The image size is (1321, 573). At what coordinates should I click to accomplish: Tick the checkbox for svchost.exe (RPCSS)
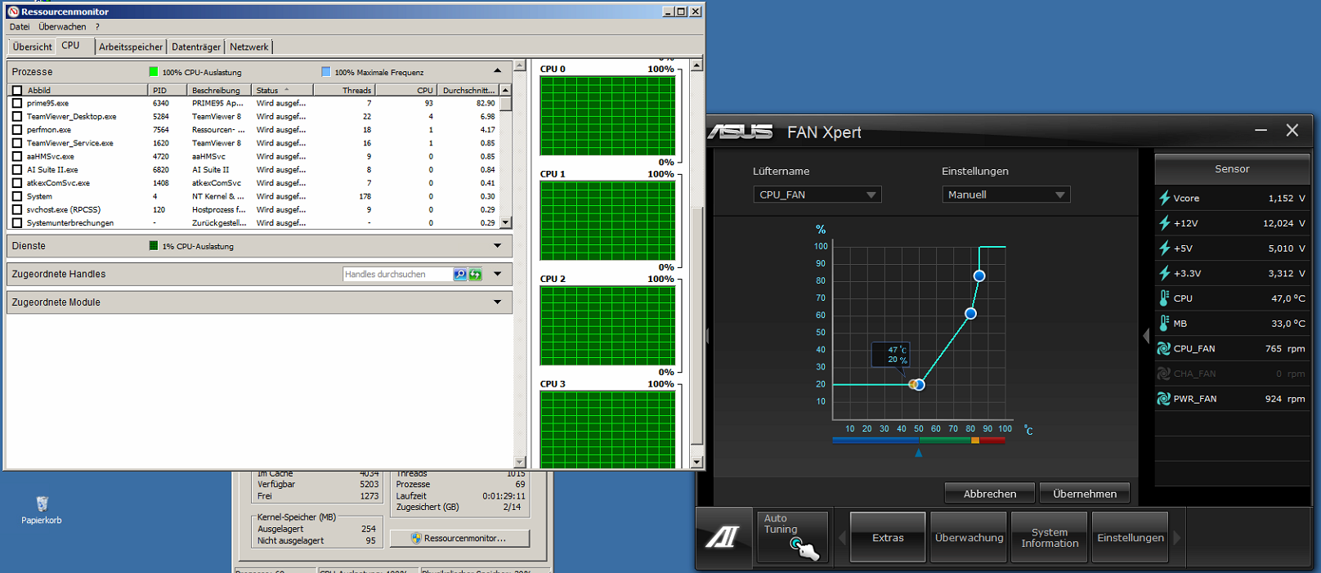pyautogui.click(x=17, y=209)
